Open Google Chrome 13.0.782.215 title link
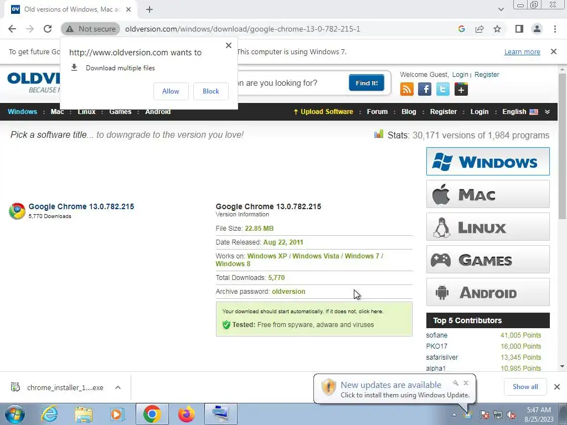This screenshot has width=567, height=425. coord(81,206)
